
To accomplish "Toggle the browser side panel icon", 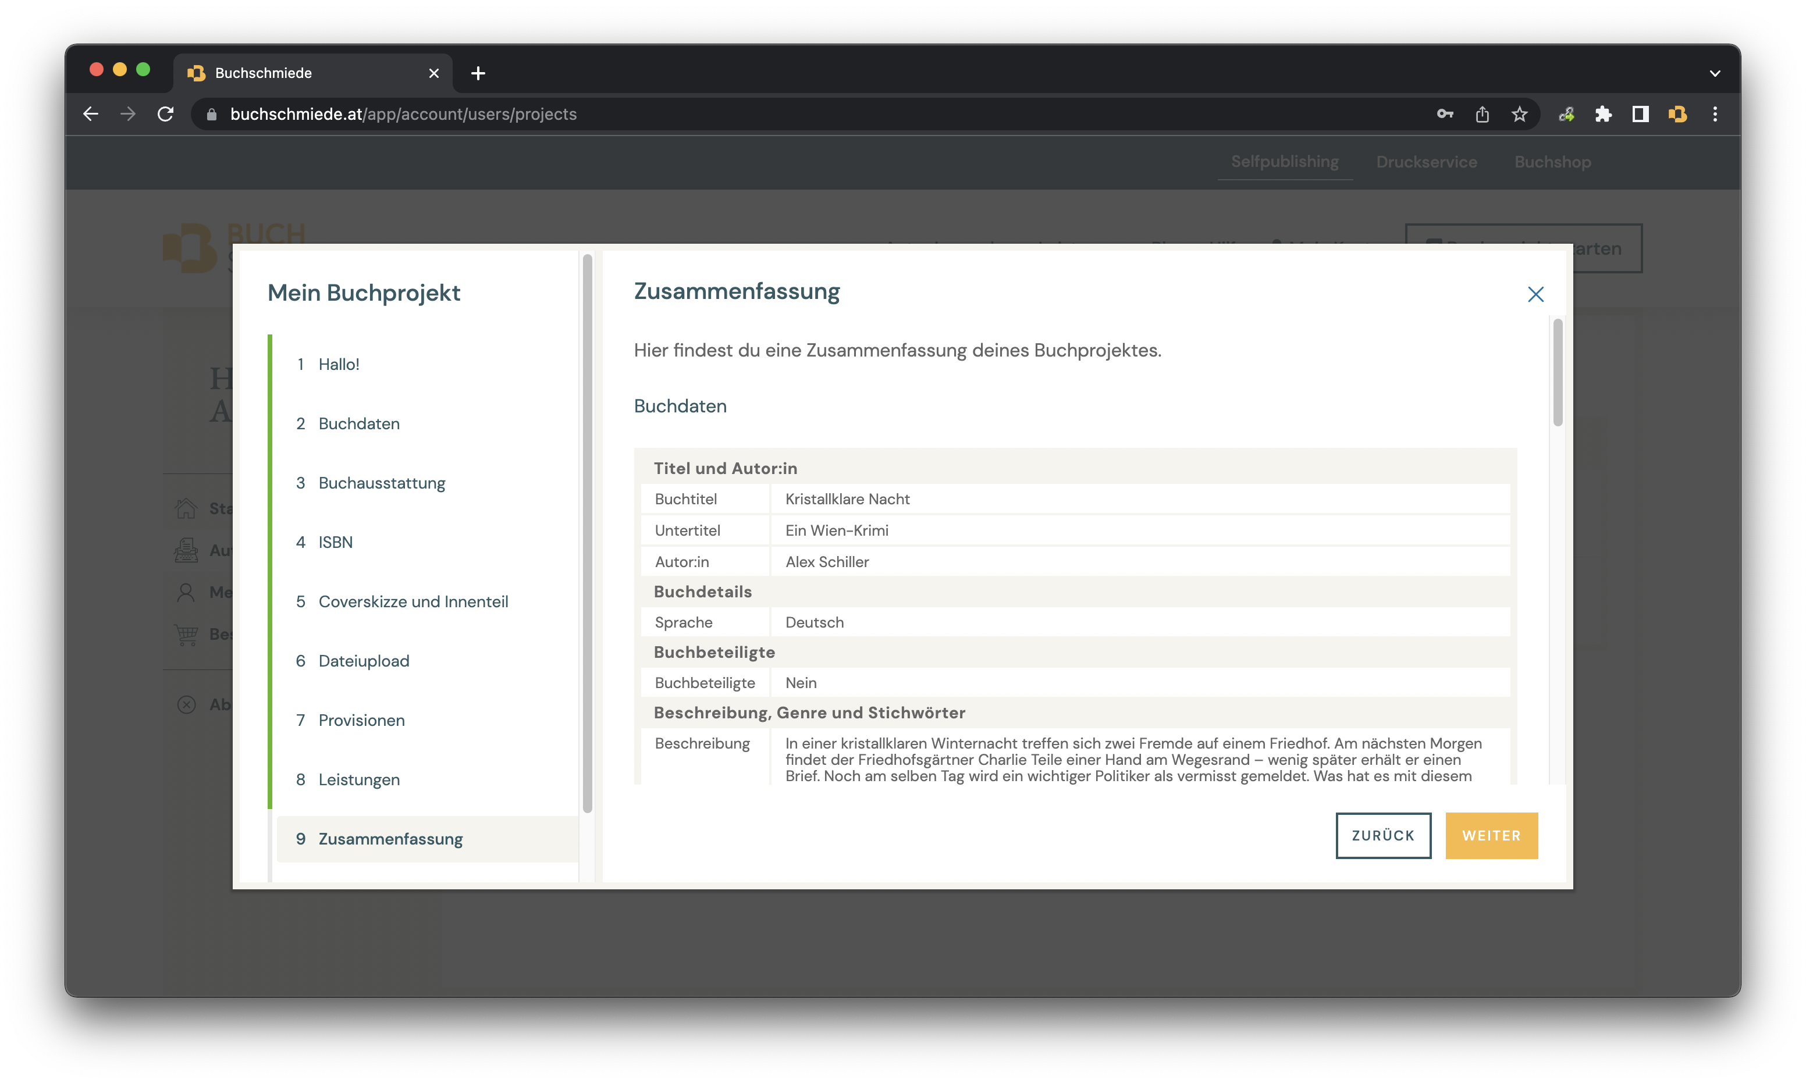I will pyautogui.click(x=1640, y=114).
